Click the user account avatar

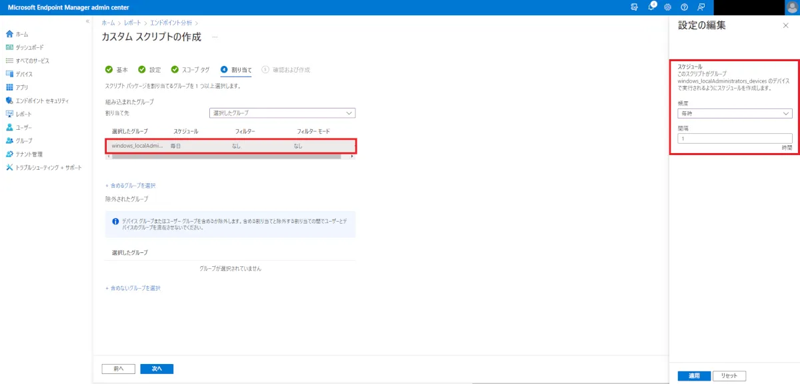pyautogui.click(x=791, y=7)
